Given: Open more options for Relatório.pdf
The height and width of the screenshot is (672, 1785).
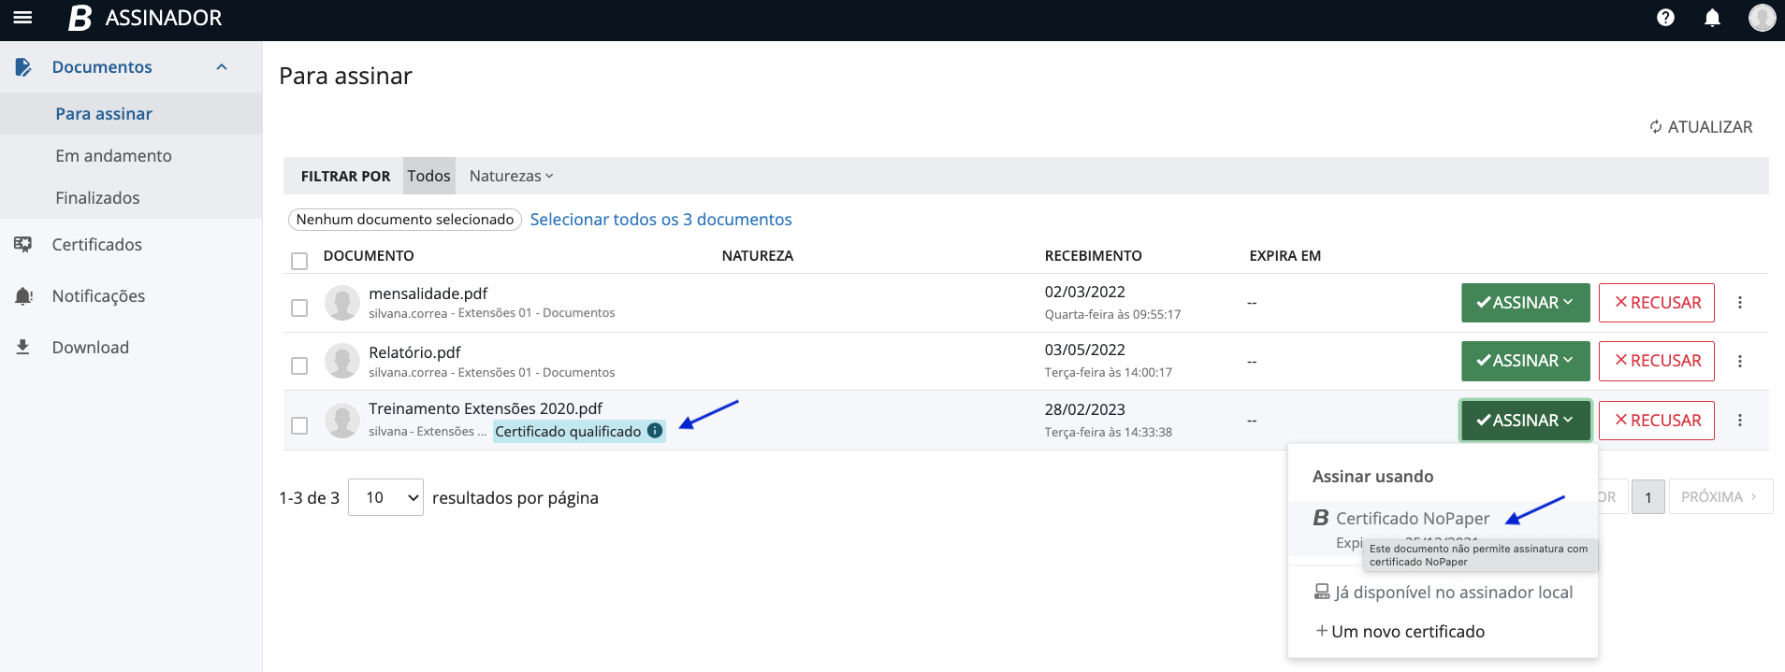Looking at the screenshot, I should [1740, 361].
